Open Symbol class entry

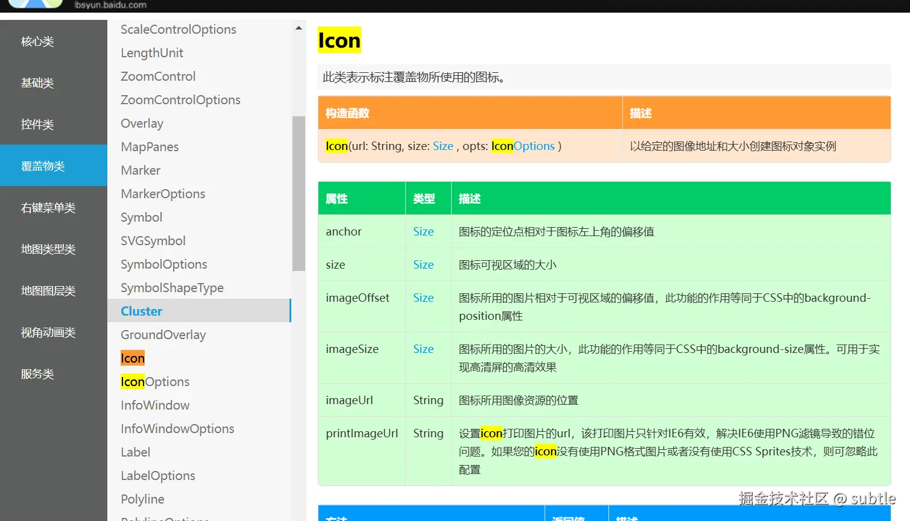click(141, 217)
